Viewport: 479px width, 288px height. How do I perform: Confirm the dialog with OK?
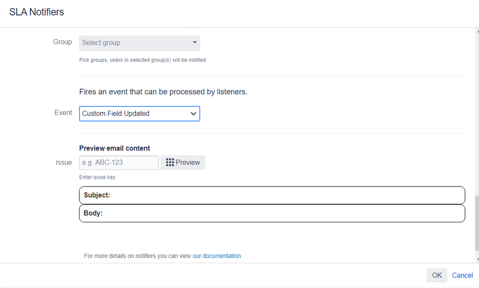point(437,275)
